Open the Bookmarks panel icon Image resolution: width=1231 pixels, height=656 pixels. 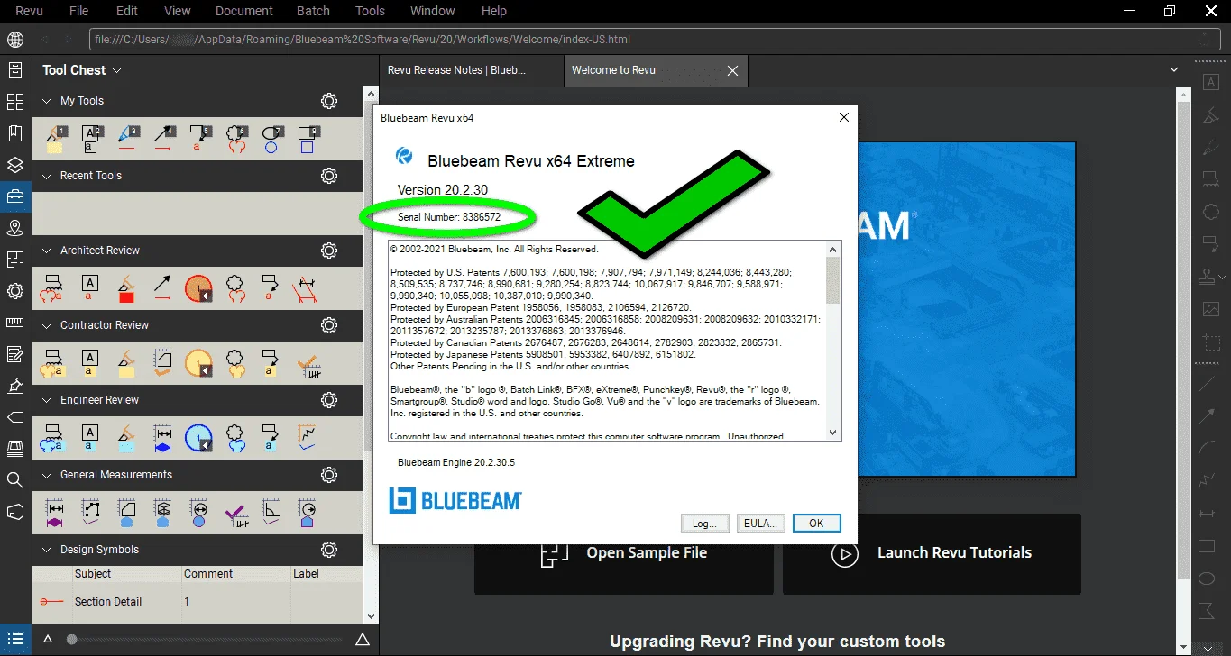tap(14, 133)
